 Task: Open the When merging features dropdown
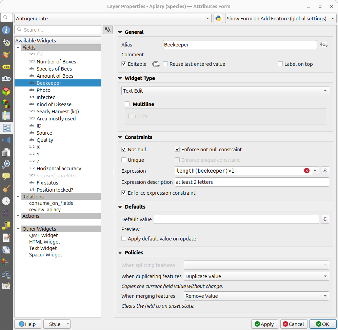pos(256,296)
